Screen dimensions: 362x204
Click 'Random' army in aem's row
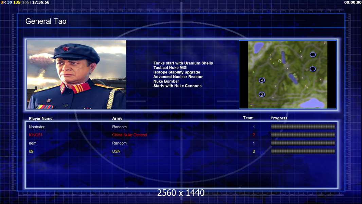[x=119, y=143]
